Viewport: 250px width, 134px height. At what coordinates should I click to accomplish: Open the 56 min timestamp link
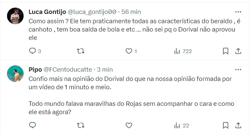(x=131, y=12)
